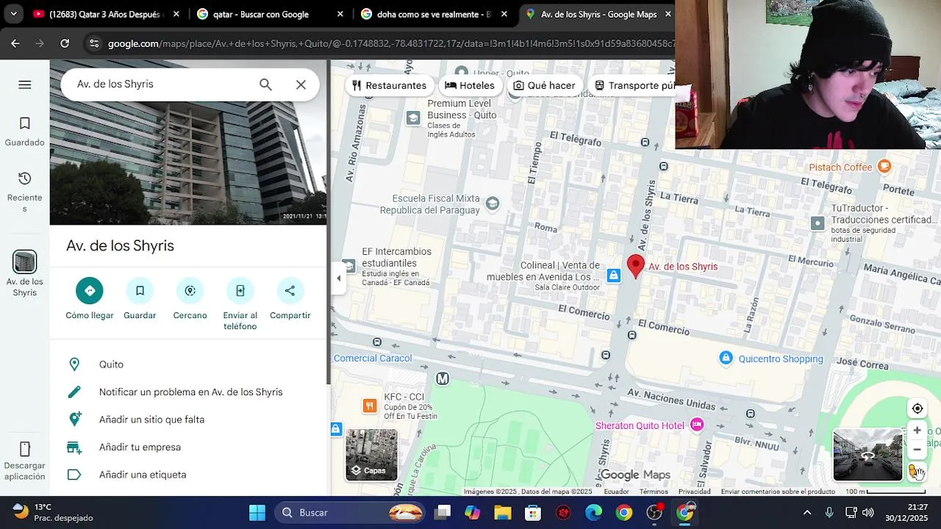Filter the map by Hoteles
941x529 pixels.
470,86
